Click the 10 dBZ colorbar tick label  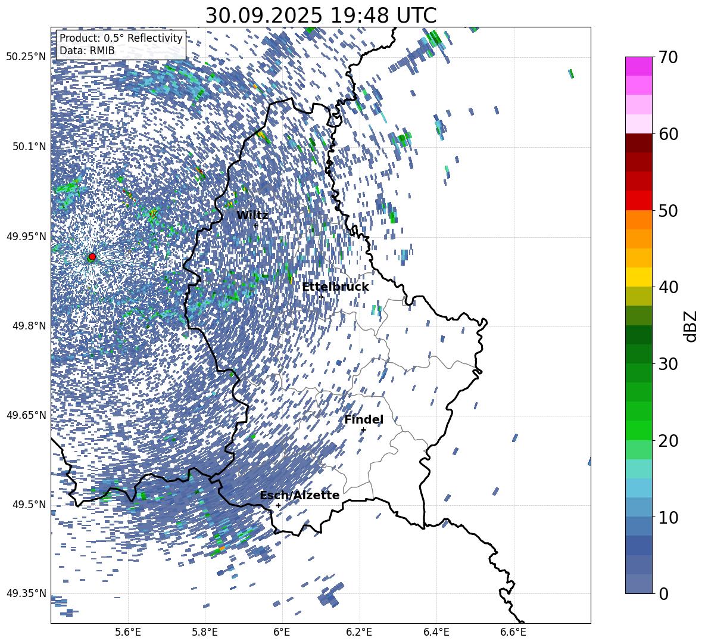click(x=668, y=517)
